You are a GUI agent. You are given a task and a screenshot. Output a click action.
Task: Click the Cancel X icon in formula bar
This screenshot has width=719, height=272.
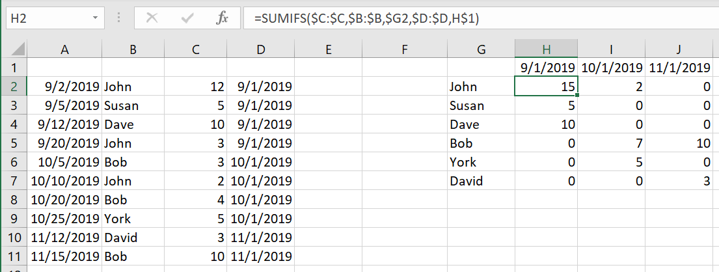tap(152, 19)
